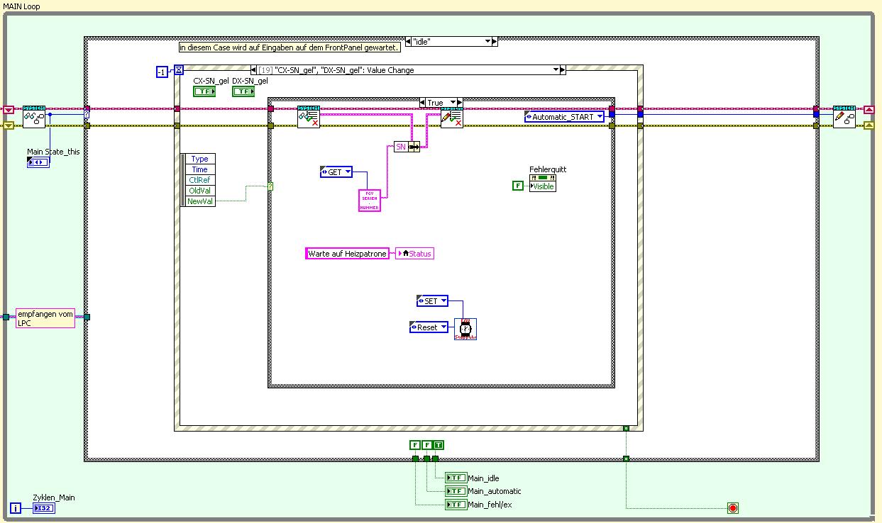Open the Reset enum constant dropdown

(443, 327)
